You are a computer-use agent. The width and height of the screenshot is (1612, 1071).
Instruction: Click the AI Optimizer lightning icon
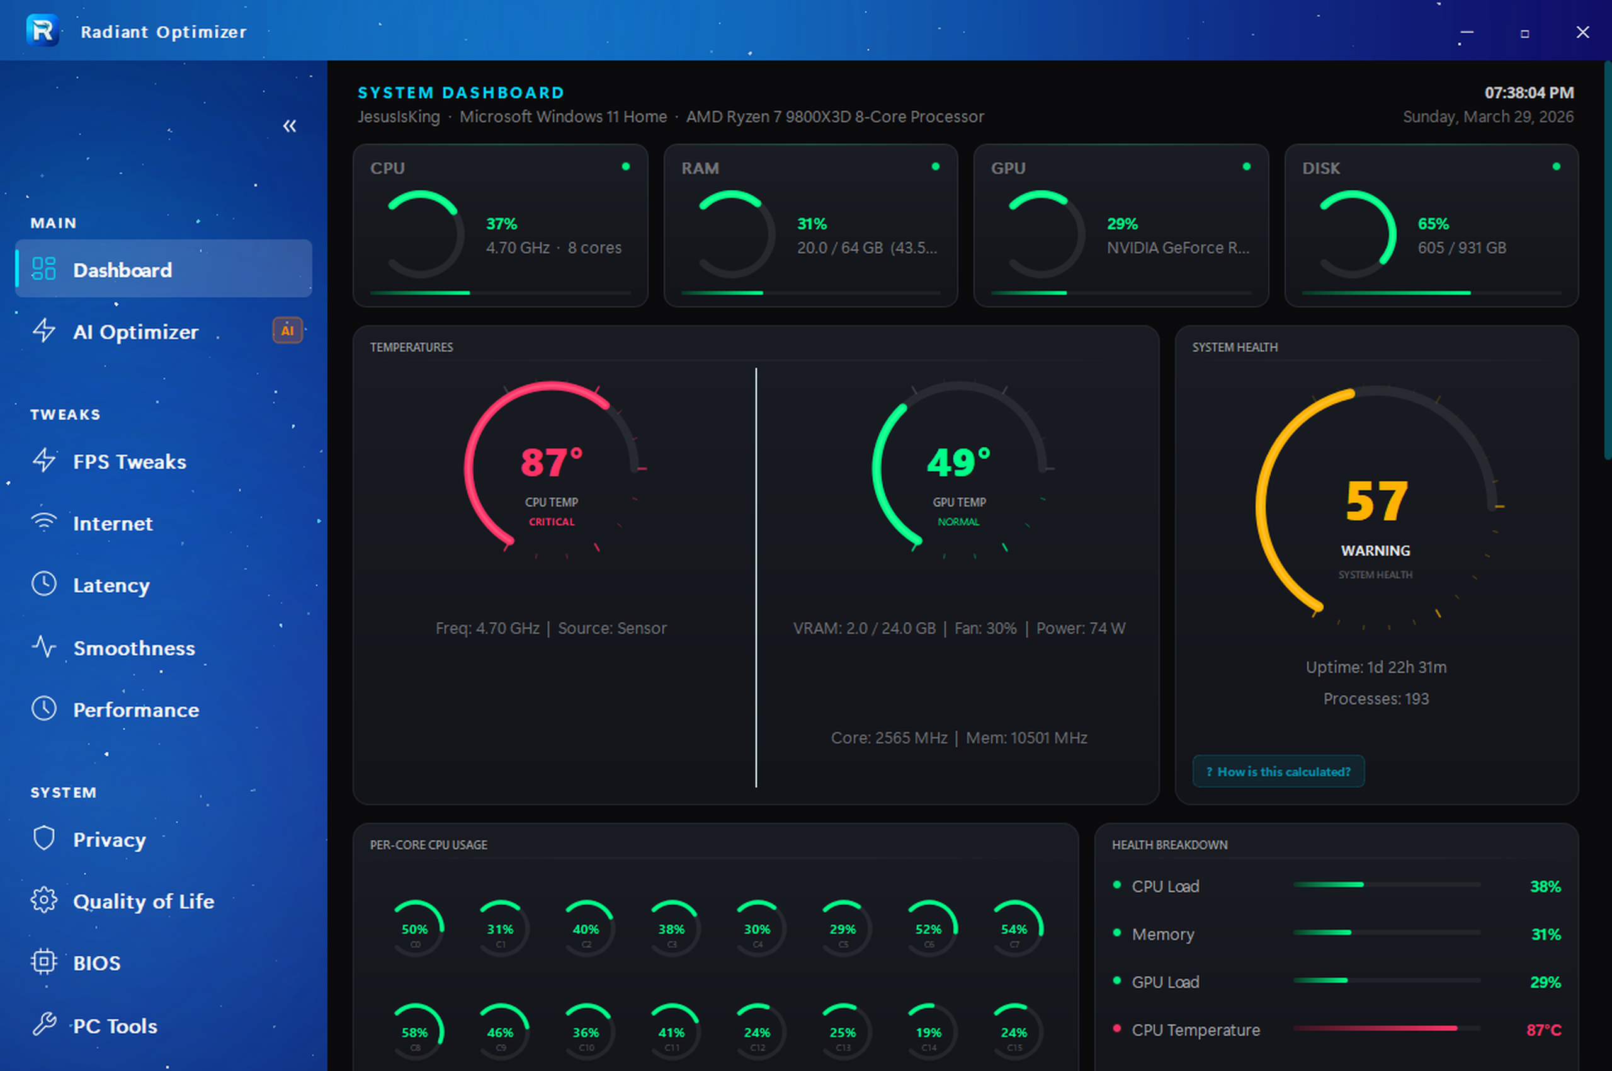coord(43,331)
